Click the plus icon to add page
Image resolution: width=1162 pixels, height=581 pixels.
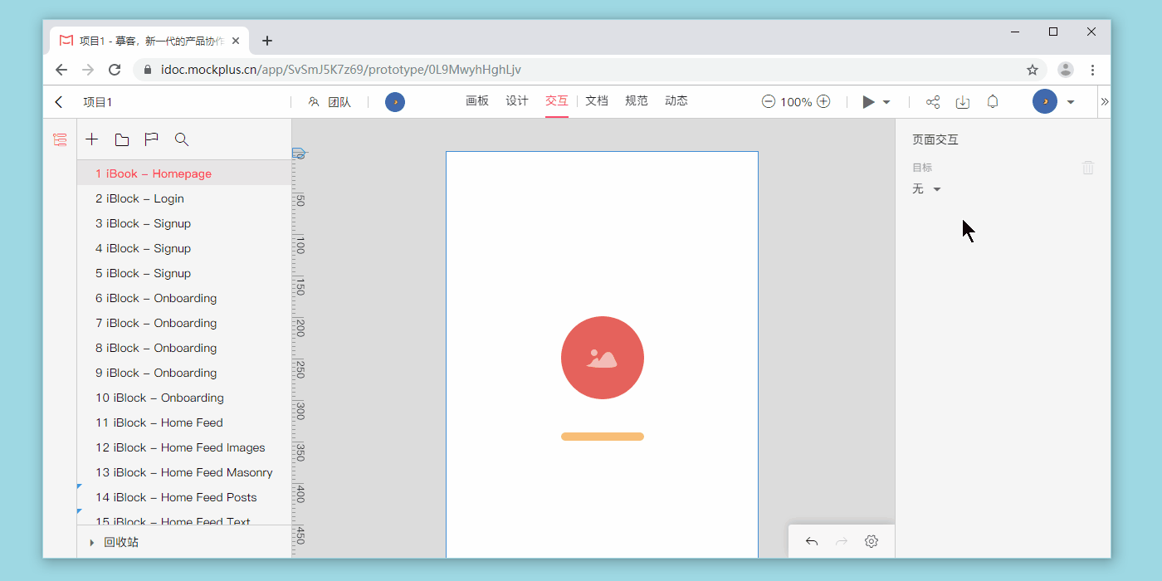pyautogui.click(x=92, y=139)
